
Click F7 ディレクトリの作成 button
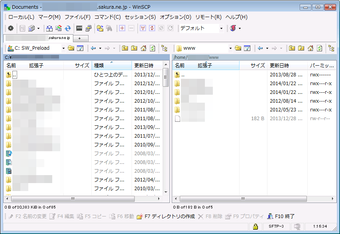(166, 216)
